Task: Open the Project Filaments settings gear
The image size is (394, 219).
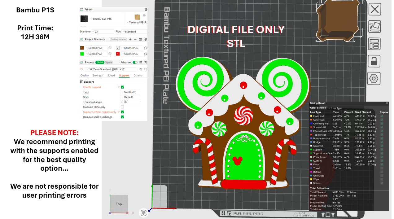Action: (145, 39)
